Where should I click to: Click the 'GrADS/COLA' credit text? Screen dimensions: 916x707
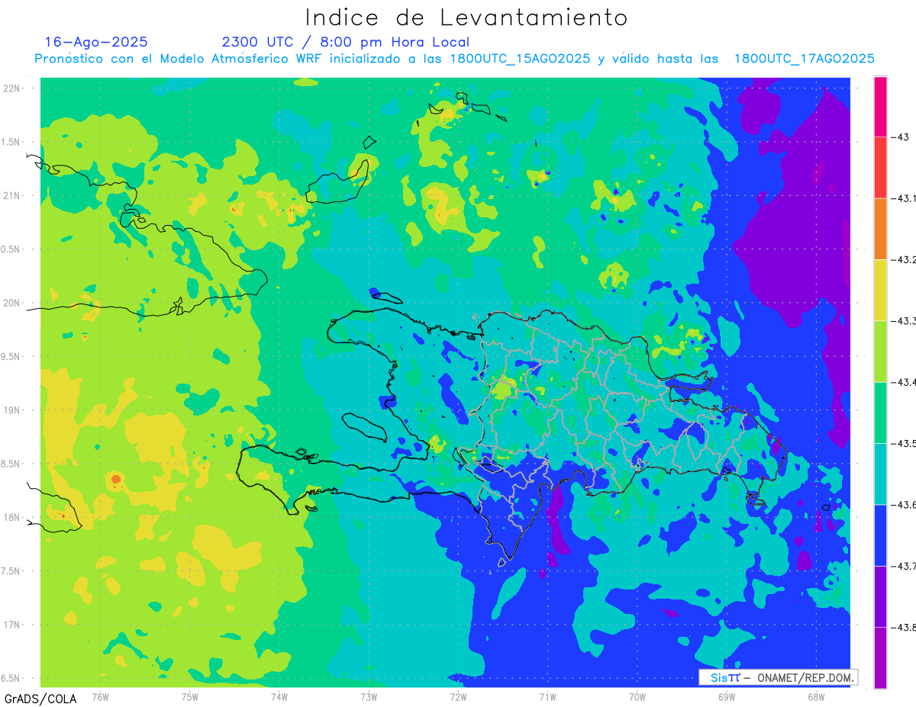coord(40,699)
